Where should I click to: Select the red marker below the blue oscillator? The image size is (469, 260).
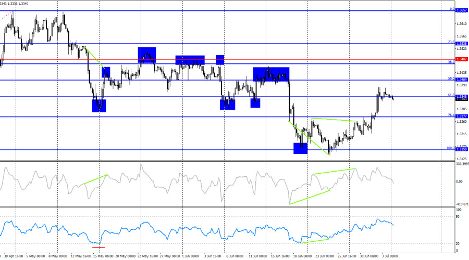click(x=98, y=247)
